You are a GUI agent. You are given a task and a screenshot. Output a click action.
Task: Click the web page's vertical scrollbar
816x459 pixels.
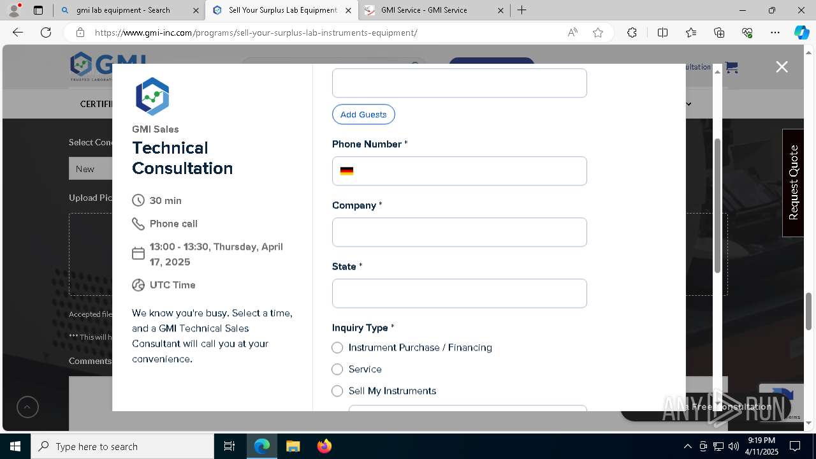[809, 312]
